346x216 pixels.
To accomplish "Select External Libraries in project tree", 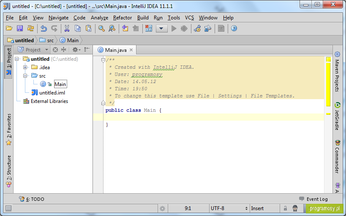I will click(46, 101).
